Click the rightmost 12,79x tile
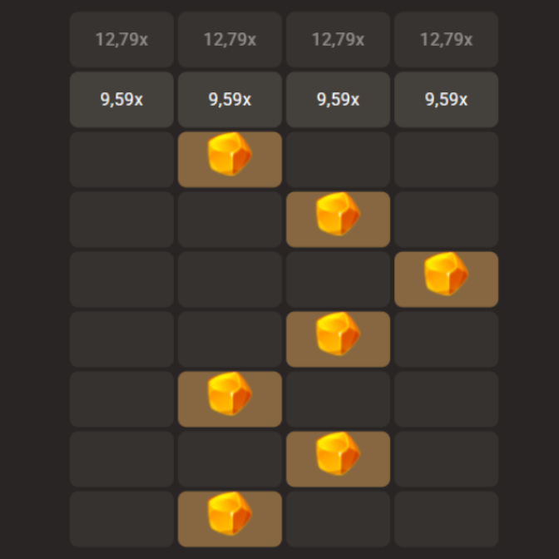The image size is (559, 559). [446, 39]
